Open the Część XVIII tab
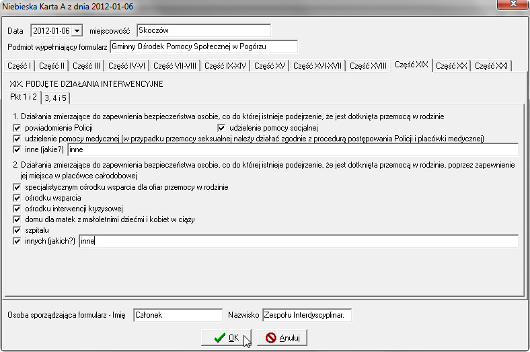 368,65
